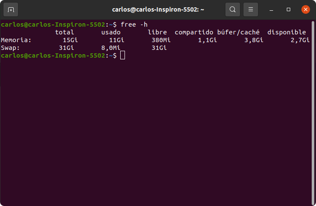
Task: Open the terminal search tool
Action: pos(233,9)
